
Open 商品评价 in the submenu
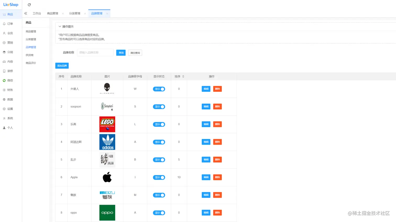point(31,63)
